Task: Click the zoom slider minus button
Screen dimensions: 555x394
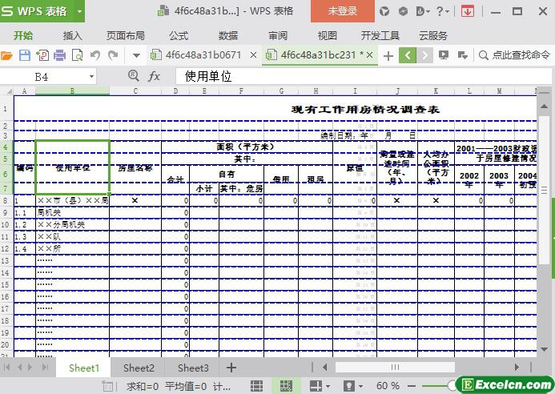Action: [x=409, y=386]
